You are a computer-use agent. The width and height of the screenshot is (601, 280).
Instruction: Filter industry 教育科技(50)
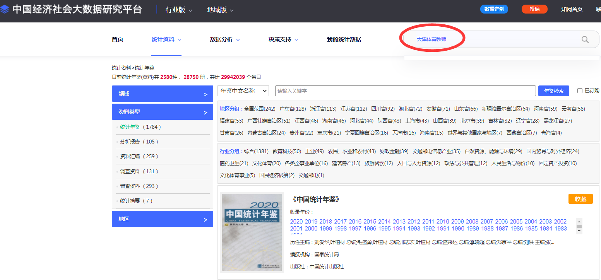287,151
